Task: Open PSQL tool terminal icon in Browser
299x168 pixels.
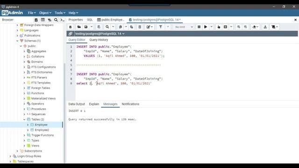Action: coord(62,20)
